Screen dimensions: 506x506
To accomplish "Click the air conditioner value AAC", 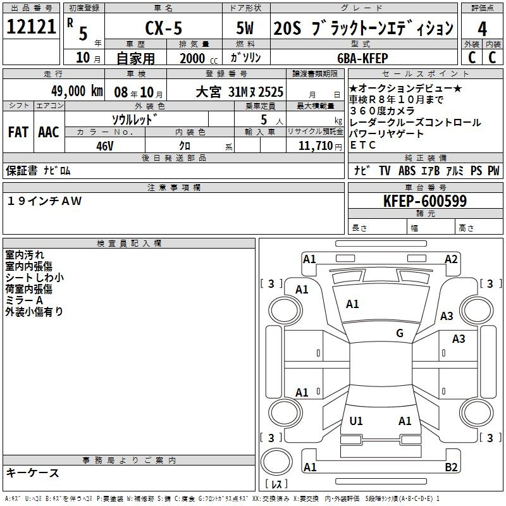I will click(49, 132).
